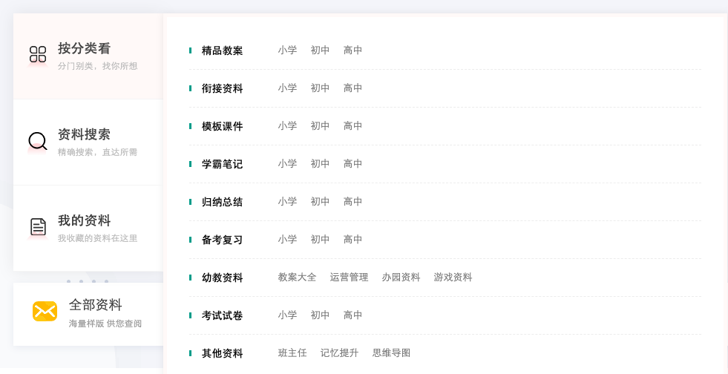728x374 pixels.
Task: Open 运营管理 link
Action: point(349,278)
